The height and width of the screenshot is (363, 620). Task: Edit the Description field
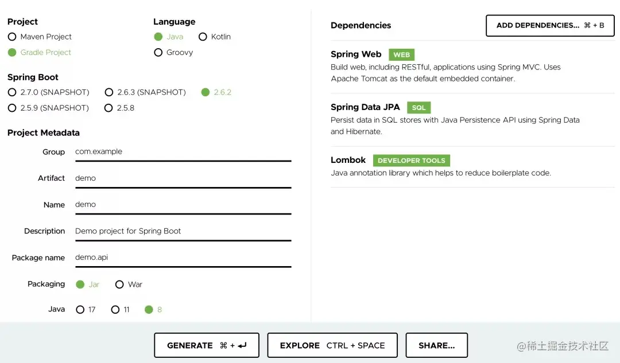tap(183, 231)
